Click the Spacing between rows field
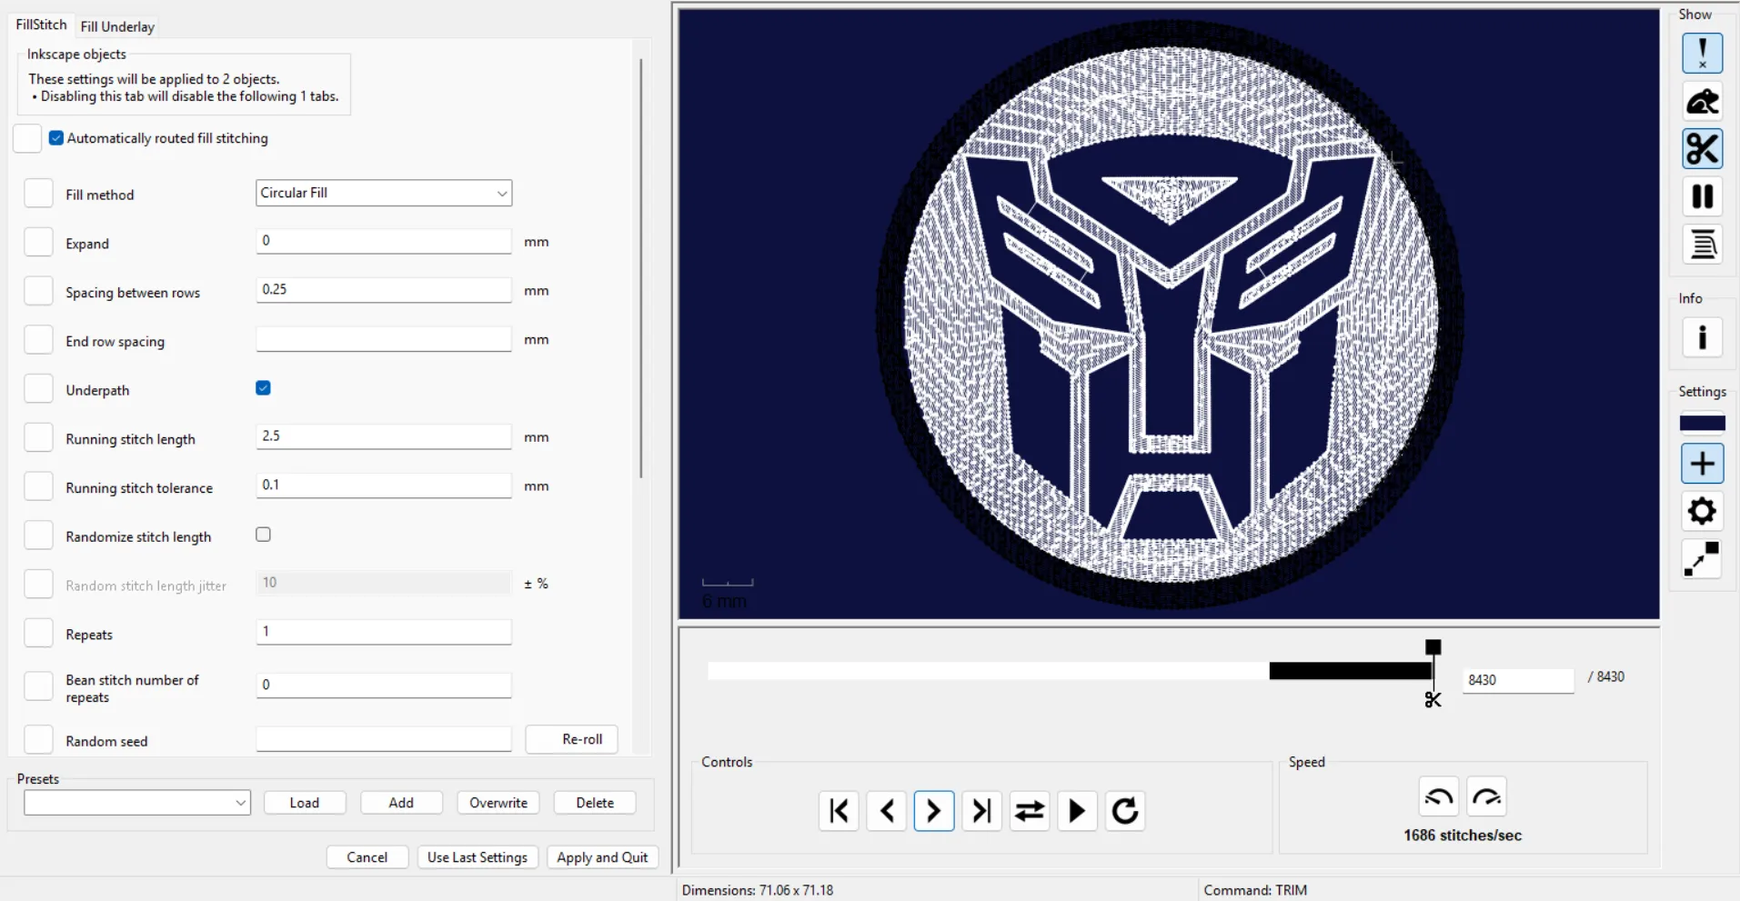 pyautogui.click(x=384, y=290)
